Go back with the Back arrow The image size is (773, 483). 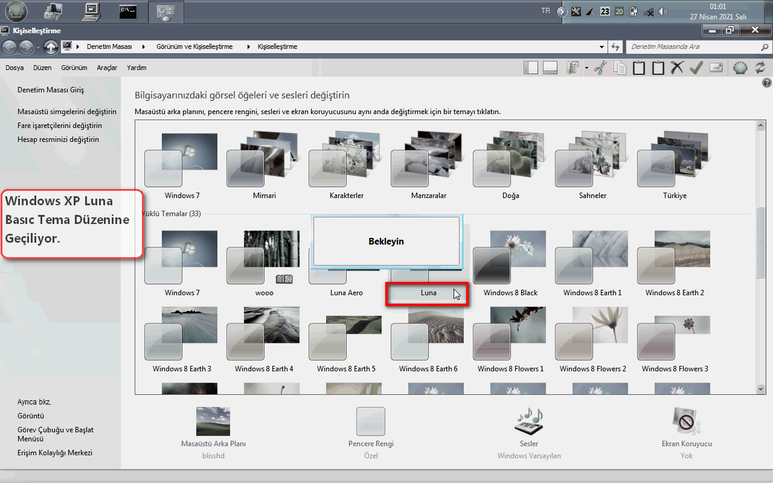tap(10, 46)
